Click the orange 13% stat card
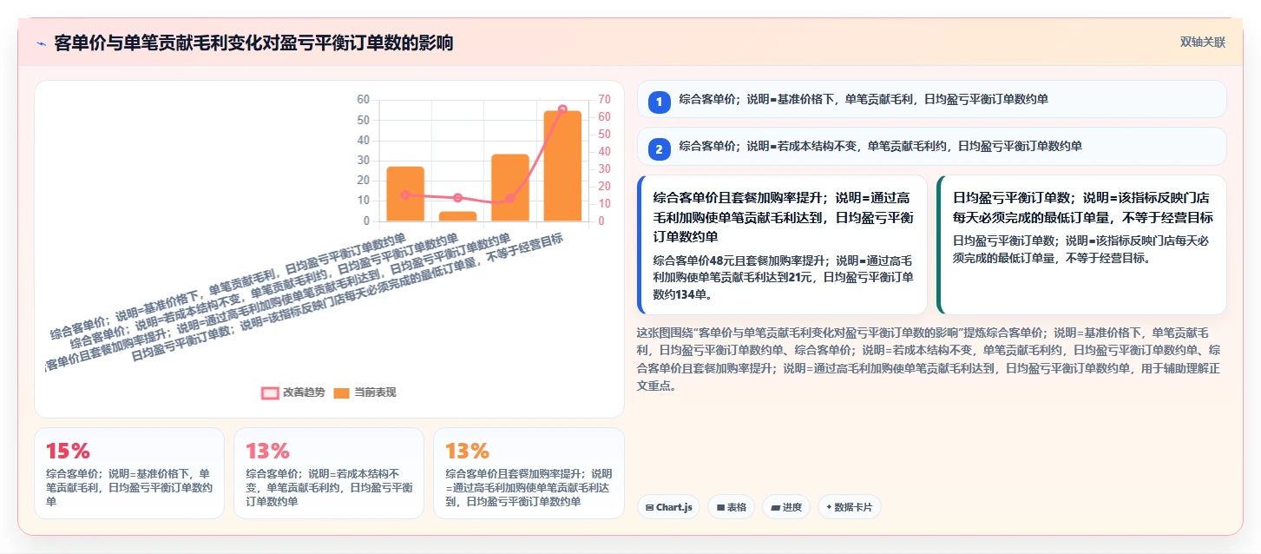The width and height of the screenshot is (1261, 554). tap(529, 473)
